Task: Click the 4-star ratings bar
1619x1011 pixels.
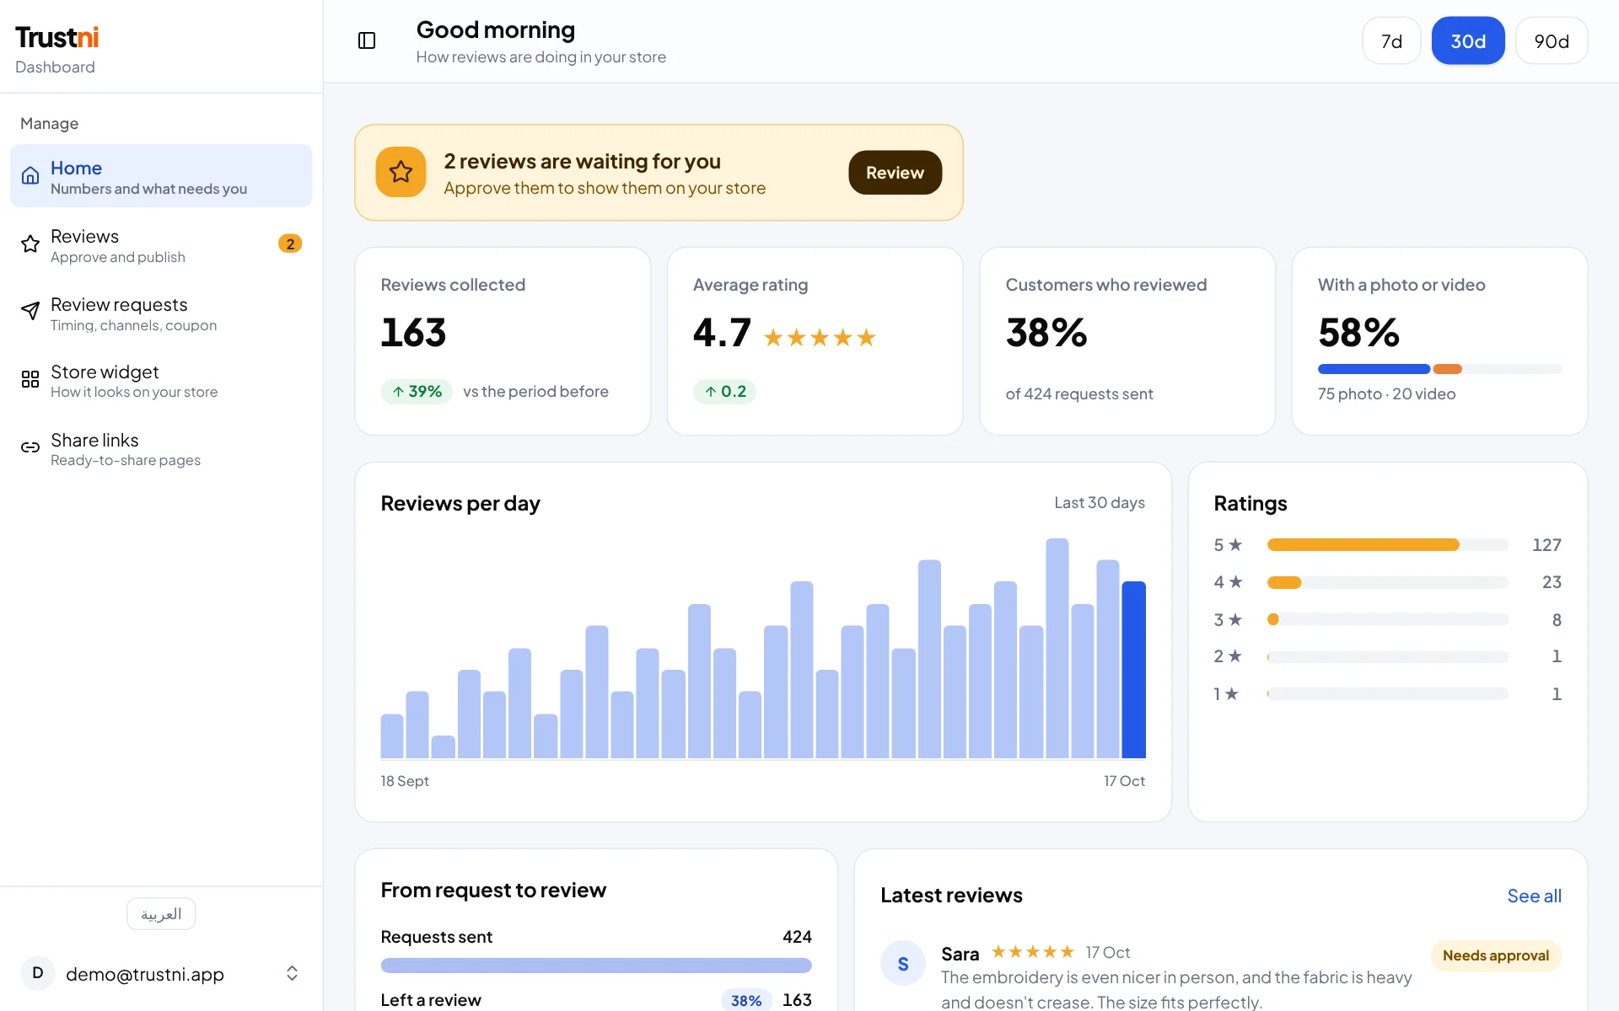Action: pos(1388,582)
